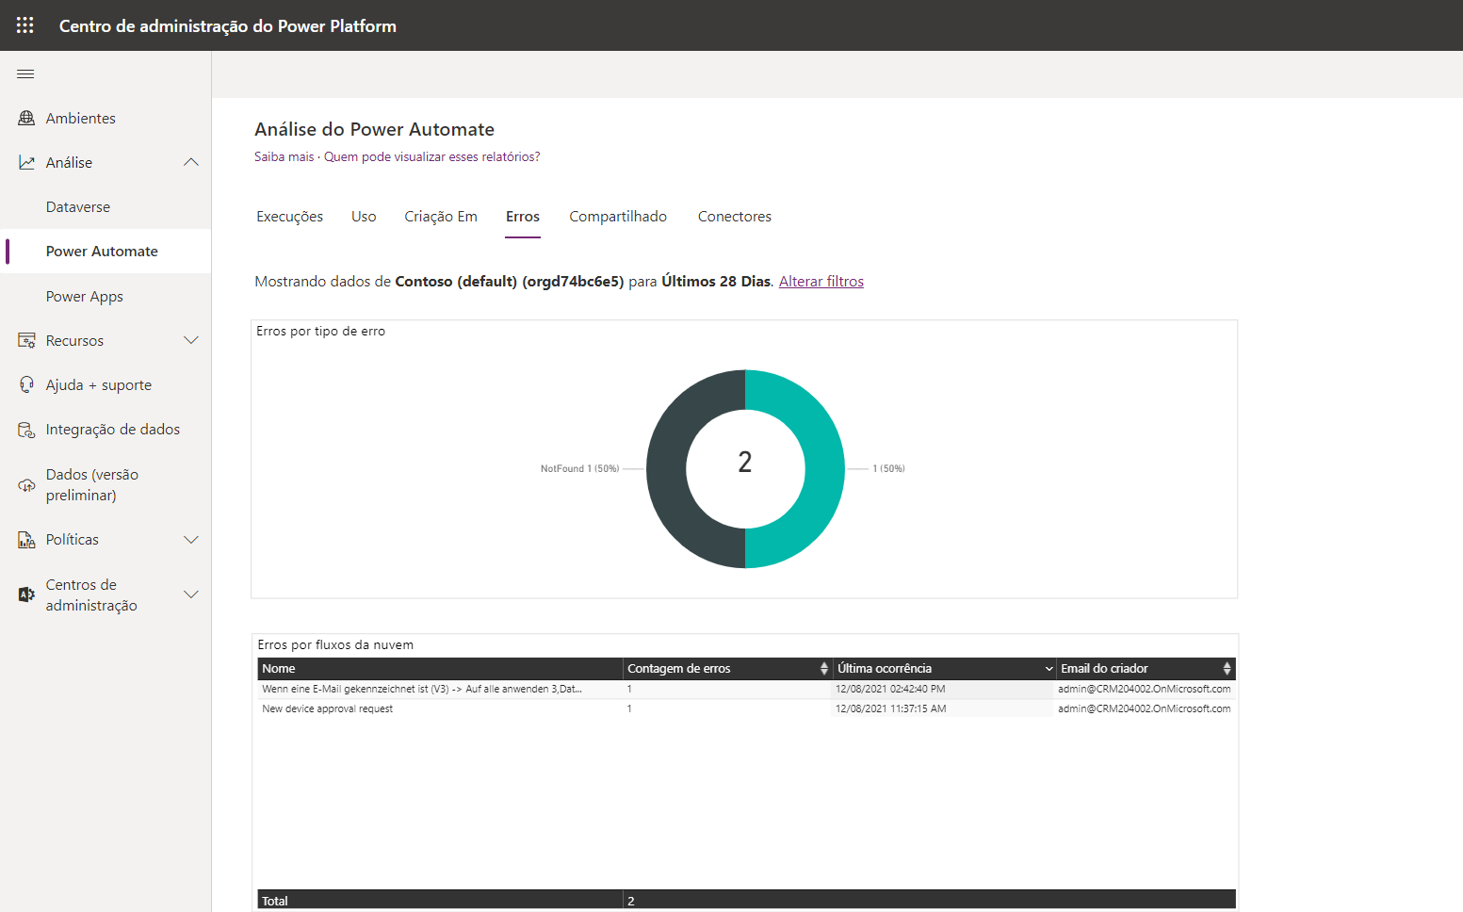Click the donut center total 2
Image resolution: width=1463 pixels, height=912 pixels.
(x=745, y=462)
